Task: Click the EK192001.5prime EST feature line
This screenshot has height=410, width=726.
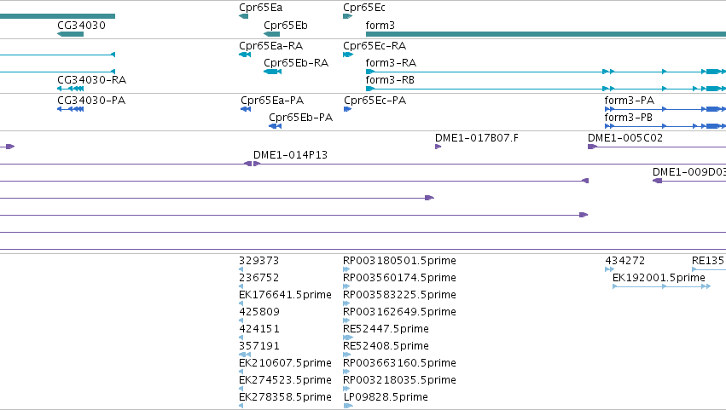Action: click(662, 286)
